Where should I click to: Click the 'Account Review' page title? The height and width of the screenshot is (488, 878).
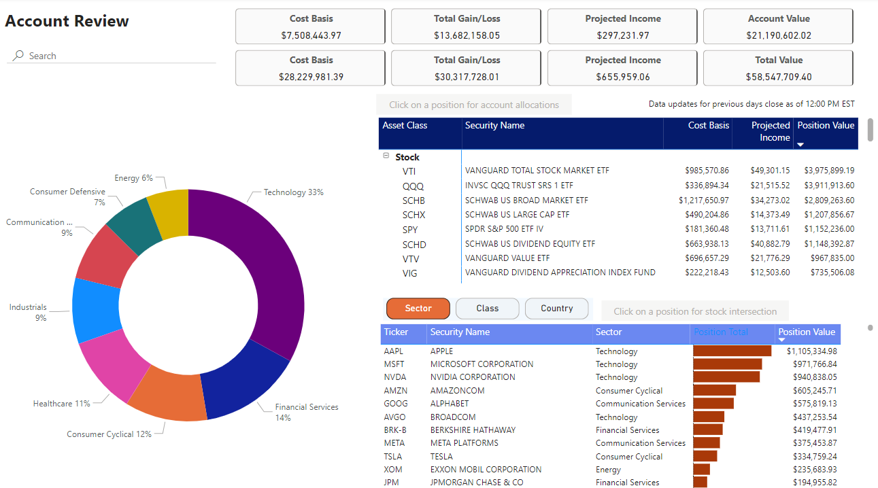[67, 21]
